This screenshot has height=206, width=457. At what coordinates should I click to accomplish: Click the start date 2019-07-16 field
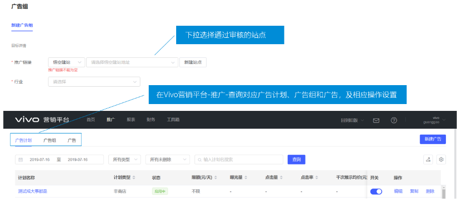pyautogui.click(x=39, y=160)
